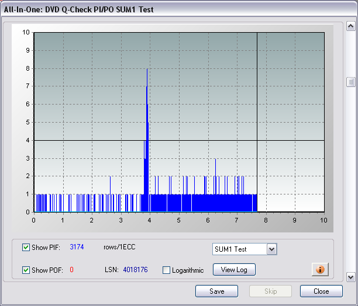Click the PIF value 3174

tap(77, 247)
